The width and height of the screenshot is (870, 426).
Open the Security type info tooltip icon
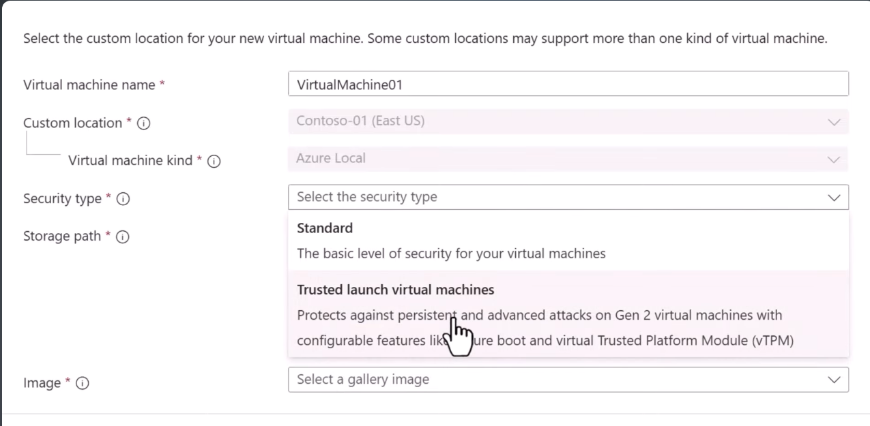pyautogui.click(x=124, y=199)
